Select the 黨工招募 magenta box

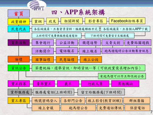point(19,84)
